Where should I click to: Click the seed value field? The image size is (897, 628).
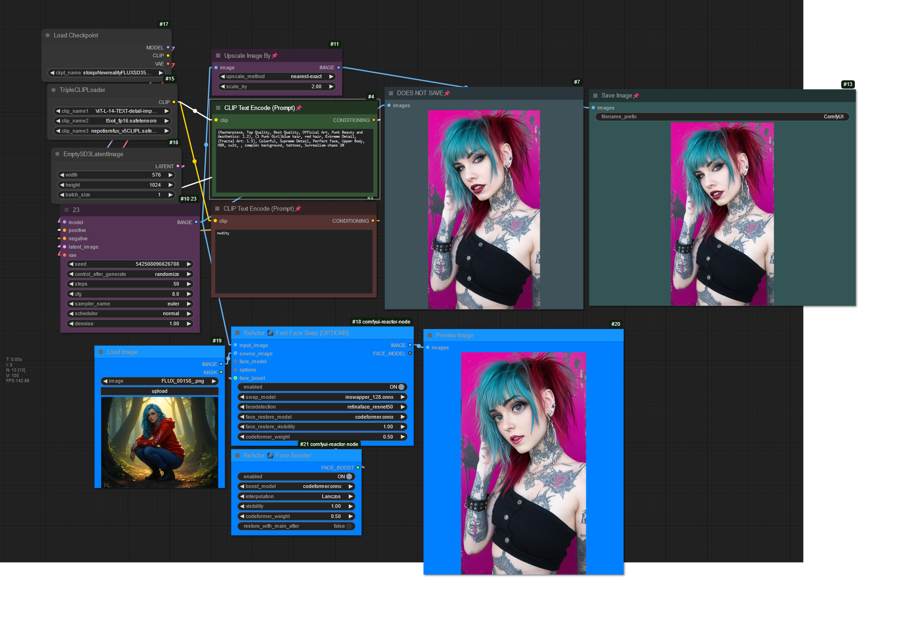coord(130,264)
